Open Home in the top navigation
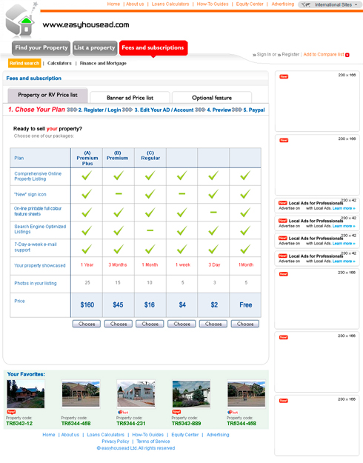Image resolution: width=363 pixels, height=463 pixels. (x=113, y=4)
